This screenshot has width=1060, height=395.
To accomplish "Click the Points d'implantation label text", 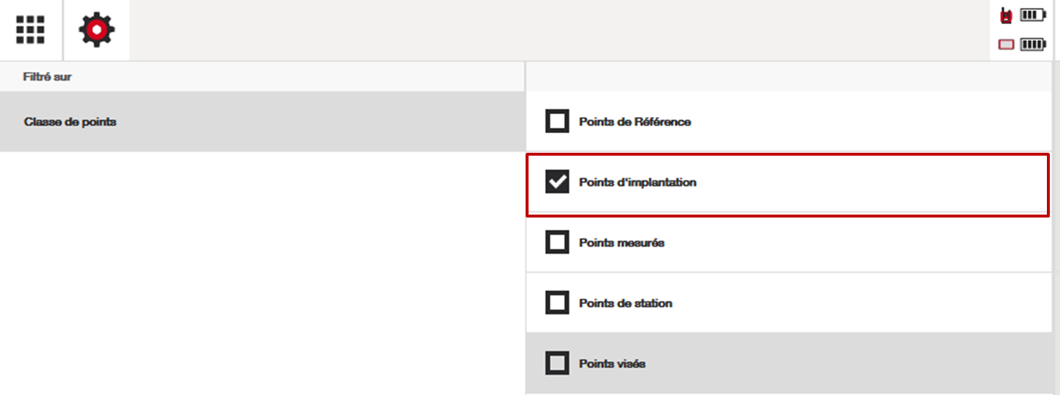I will point(638,182).
